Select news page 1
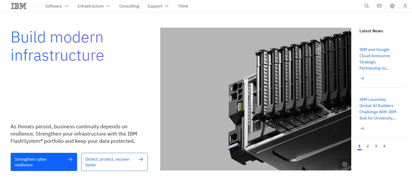Viewport: 412px width, 187px height. point(360,146)
